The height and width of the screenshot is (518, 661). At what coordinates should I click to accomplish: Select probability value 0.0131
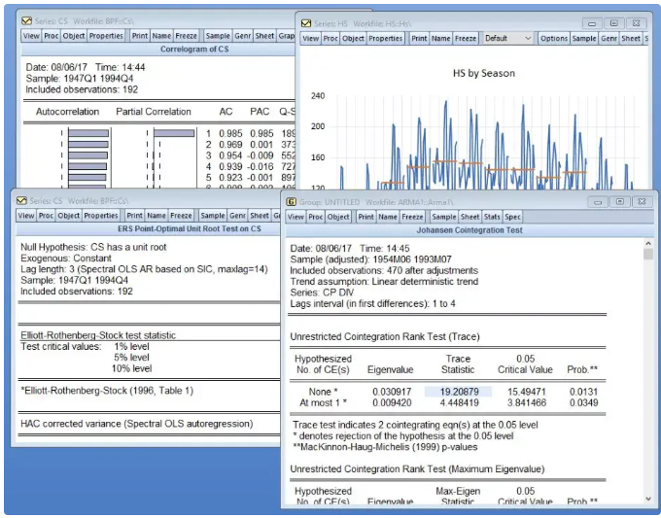pyautogui.click(x=583, y=392)
